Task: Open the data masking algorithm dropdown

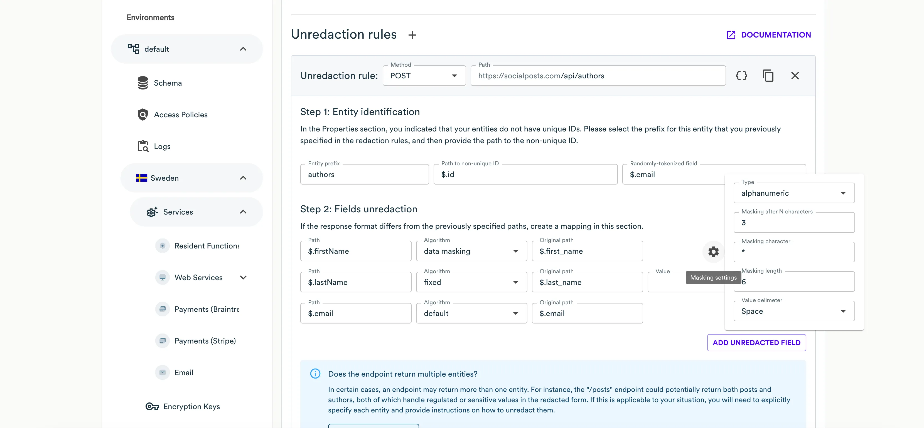Action: [x=471, y=252]
